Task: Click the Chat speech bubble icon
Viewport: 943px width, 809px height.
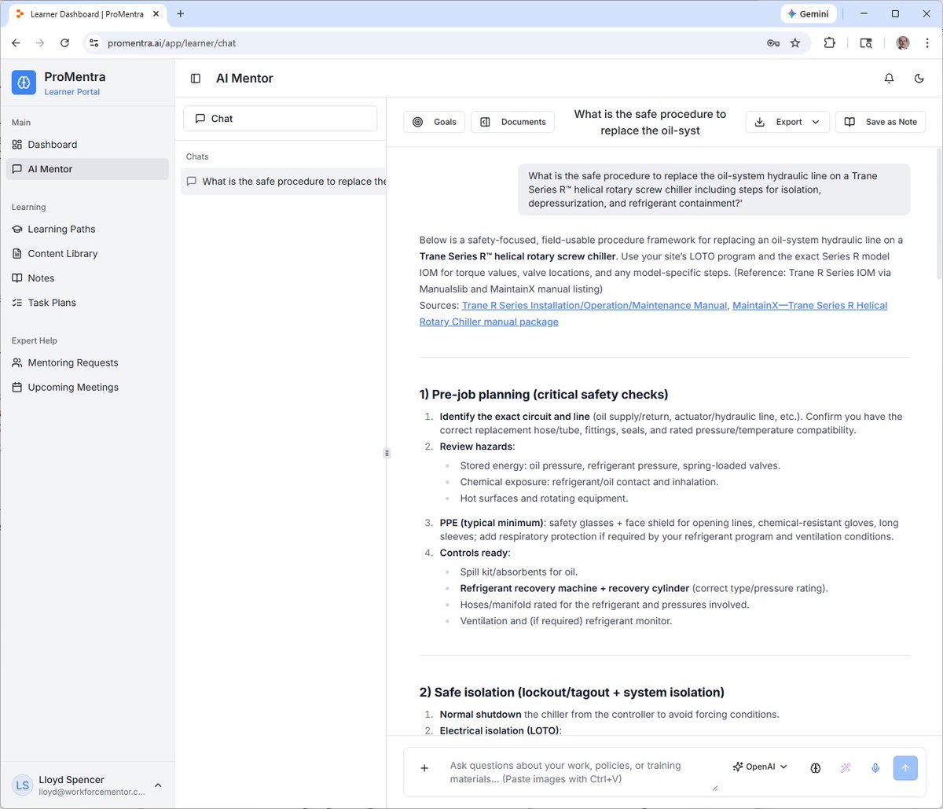Action: click(200, 119)
